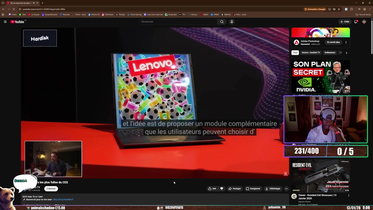Click the Partager button
The height and width of the screenshot is (210, 373).
tap(235, 189)
